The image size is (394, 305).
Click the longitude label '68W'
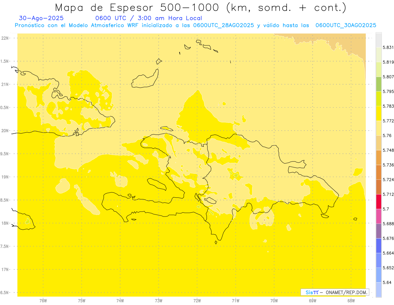click(351, 301)
